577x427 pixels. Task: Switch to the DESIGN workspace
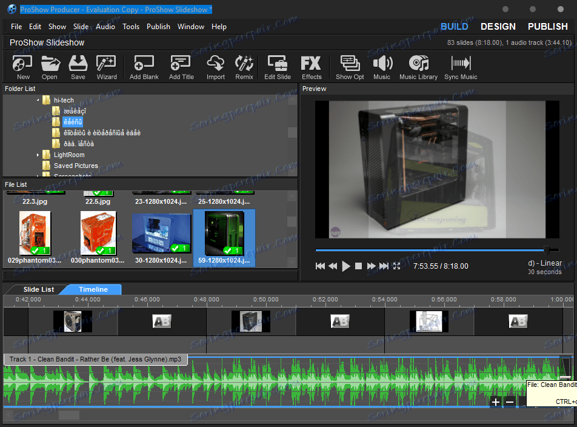click(498, 27)
